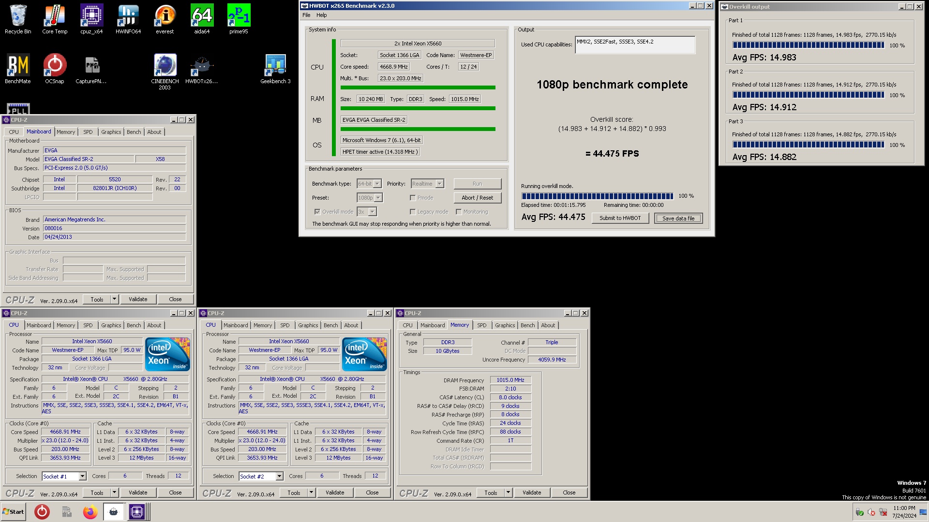Open Geekbench 3 desktop icon

coord(275,69)
